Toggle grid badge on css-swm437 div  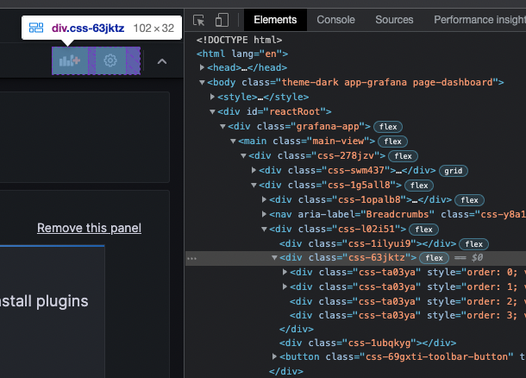(454, 171)
